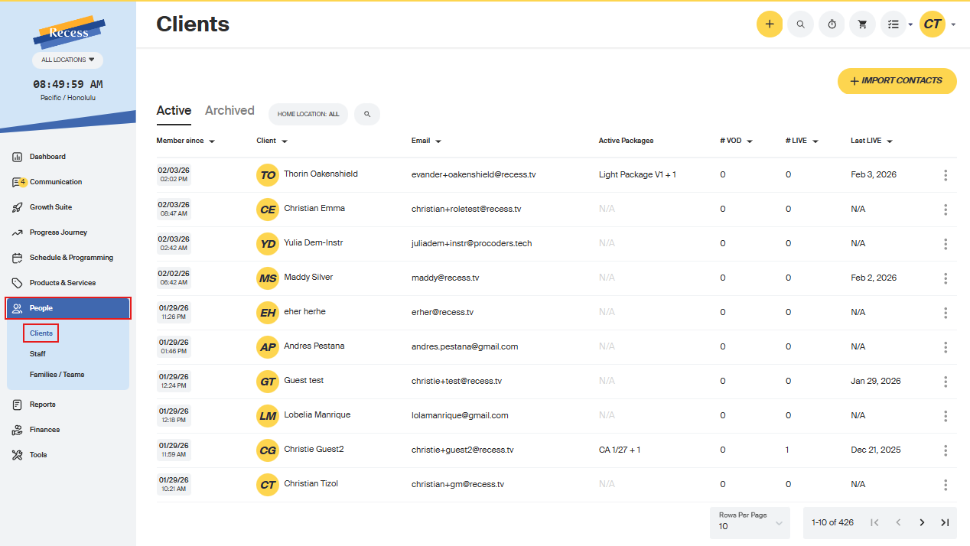Open kebab menu for Lobelia Manrique row

point(946,416)
